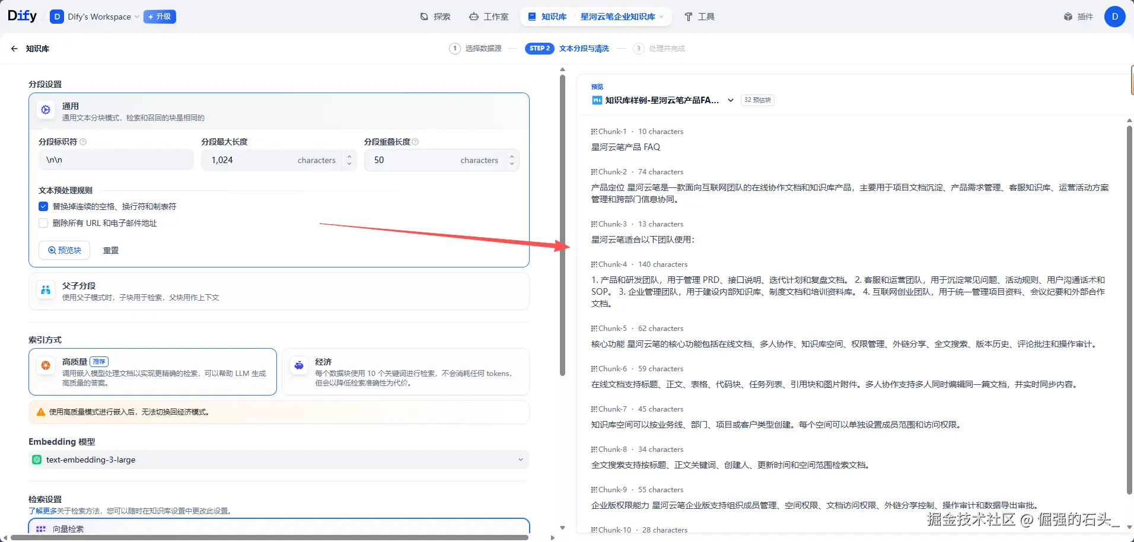
Task: Select the 向量检索 retrieval option
Action: (279, 527)
